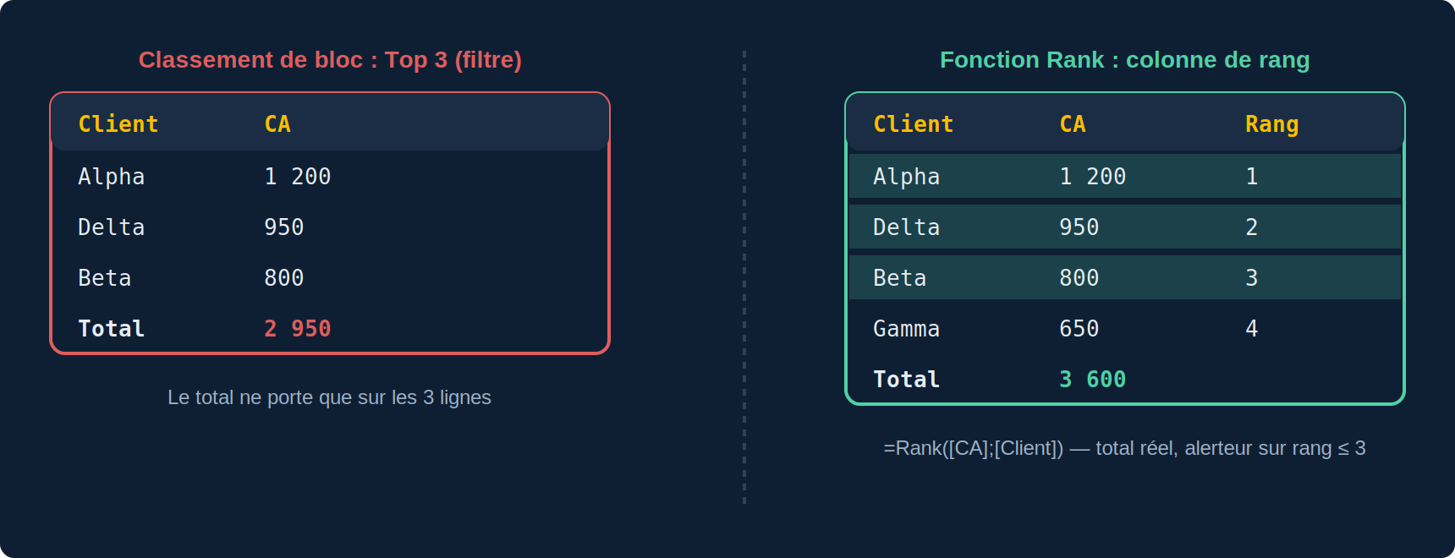Select the rank 4 cell in Gamma's row
Image resolution: width=1455 pixels, height=558 pixels.
pos(1252,329)
